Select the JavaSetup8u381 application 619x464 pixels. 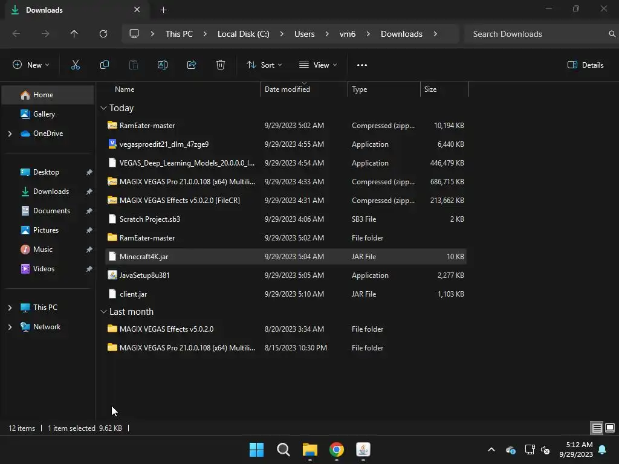[286, 275]
